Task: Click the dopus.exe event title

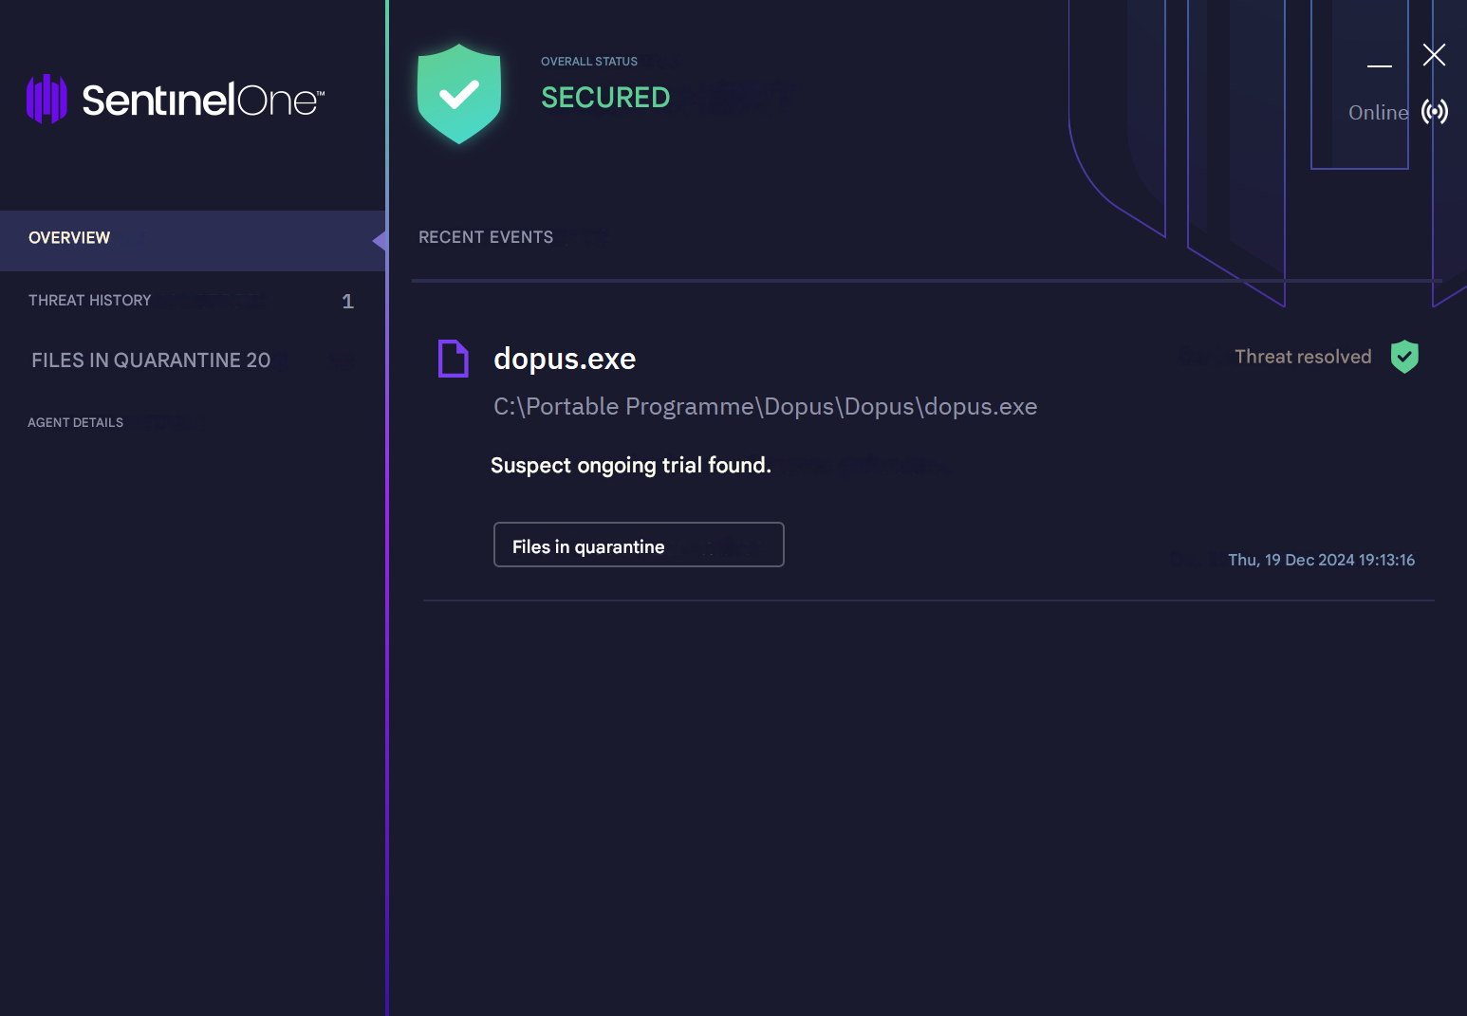Action: [x=565, y=359]
